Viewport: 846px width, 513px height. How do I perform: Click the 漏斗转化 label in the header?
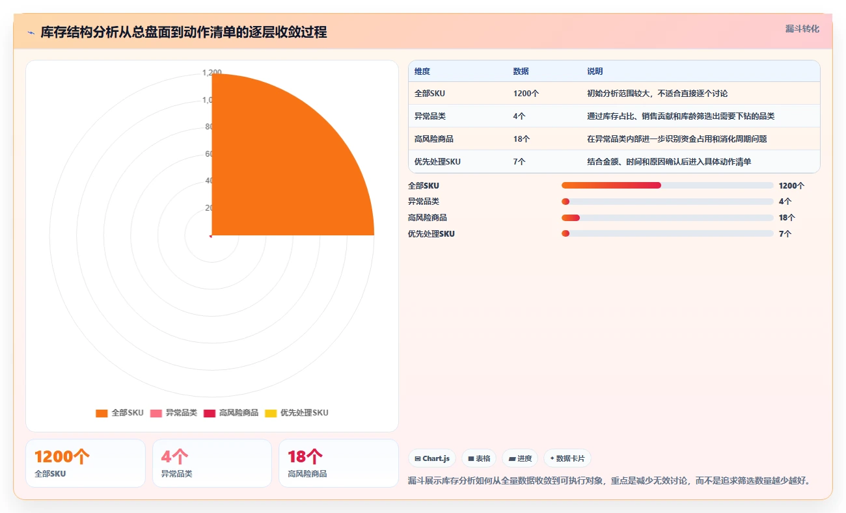(802, 29)
